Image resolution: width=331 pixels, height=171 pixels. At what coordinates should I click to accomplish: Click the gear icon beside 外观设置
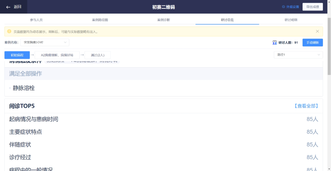click(x=283, y=7)
